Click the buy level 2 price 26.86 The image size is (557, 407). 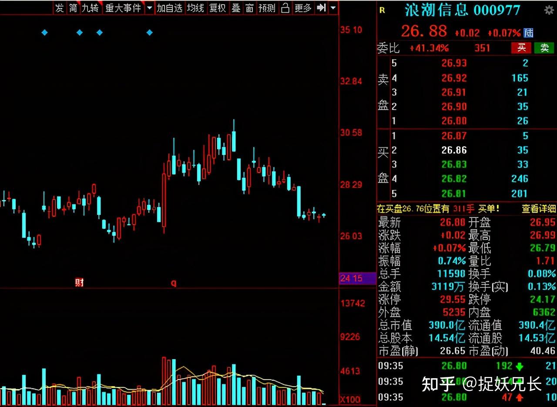tap(454, 150)
